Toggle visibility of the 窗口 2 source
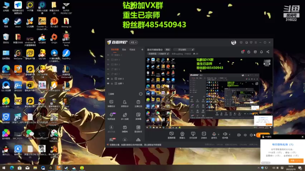 click(108, 69)
